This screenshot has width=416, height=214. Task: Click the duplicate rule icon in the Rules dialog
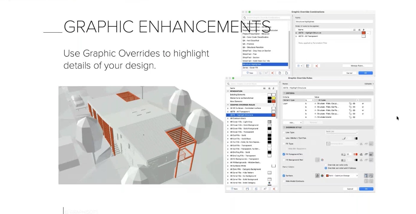point(256,189)
